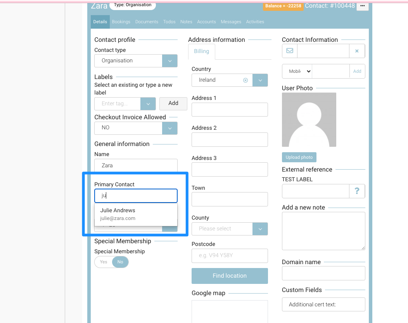408x323 pixels.
Task: Set Special Membership to Yes
Action: [104, 262]
